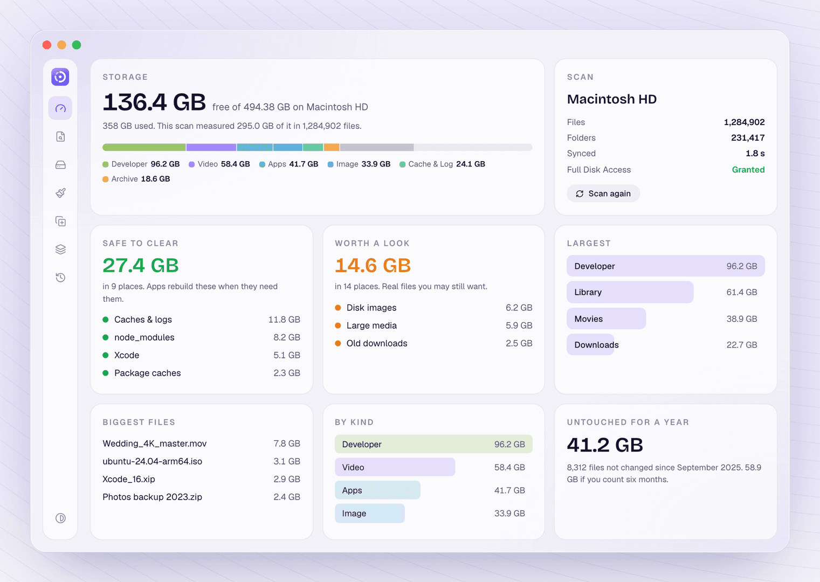Select the Wedding_4K_master.mov file

click(202, 444)
